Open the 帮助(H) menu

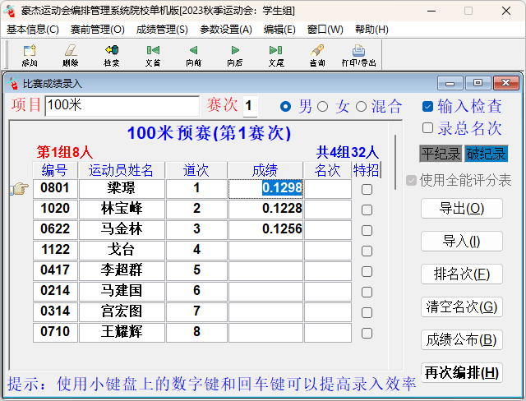pyautogui.click(x=371, y=30)
